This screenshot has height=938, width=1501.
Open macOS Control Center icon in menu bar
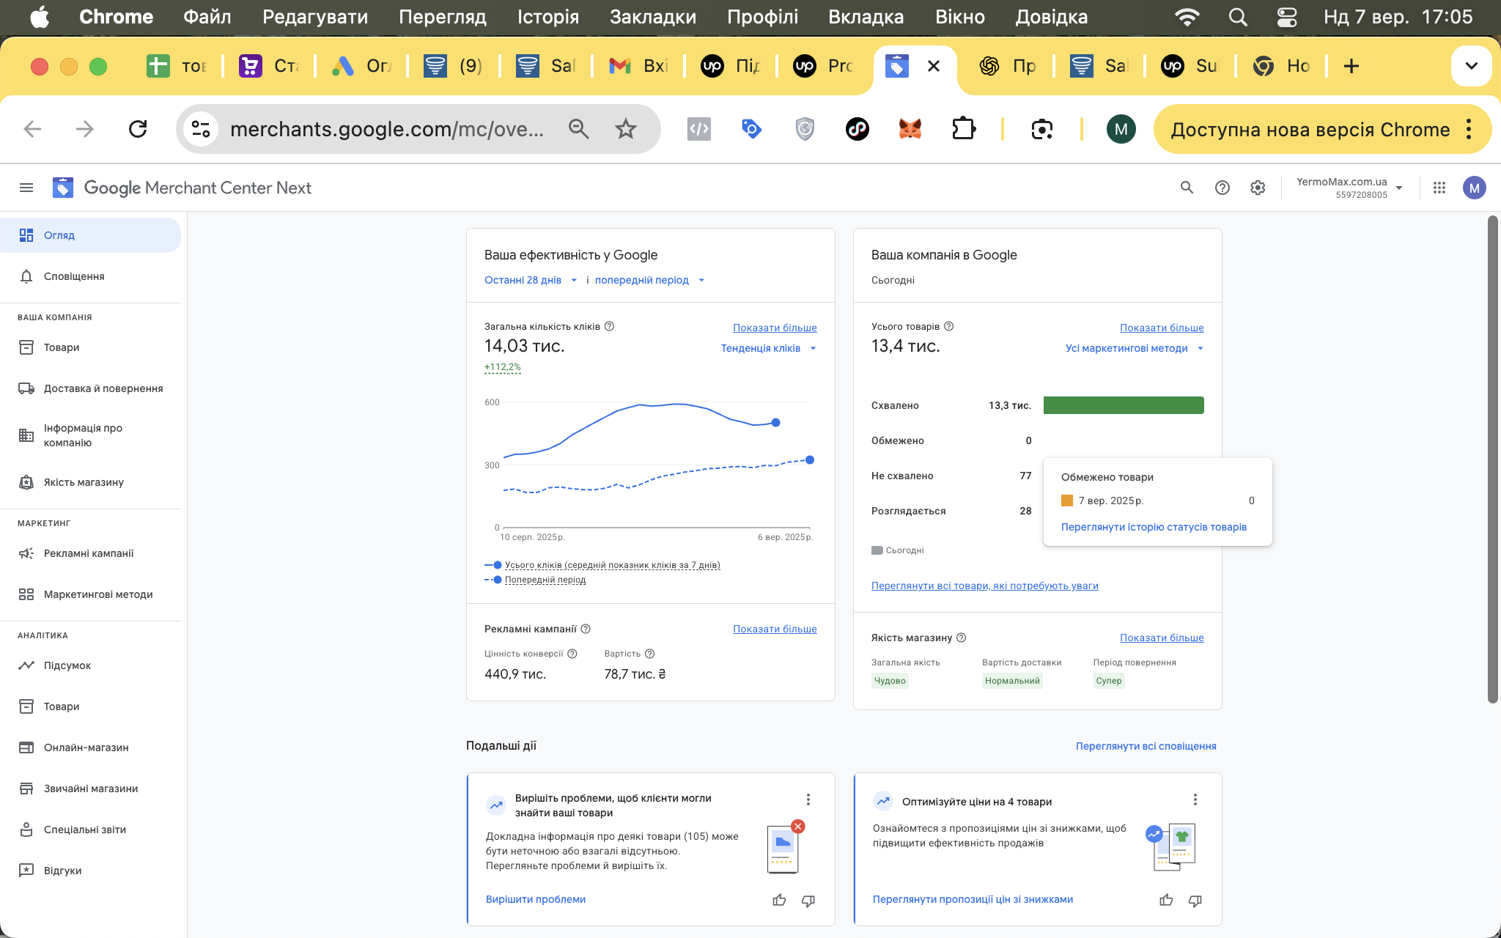pyautogui.click(x=1287, y=16)
